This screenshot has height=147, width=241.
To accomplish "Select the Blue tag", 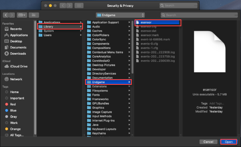I will click(11, 111).
